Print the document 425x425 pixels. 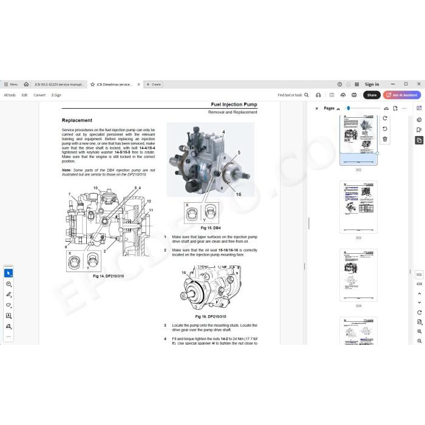(x=354, y=95)
